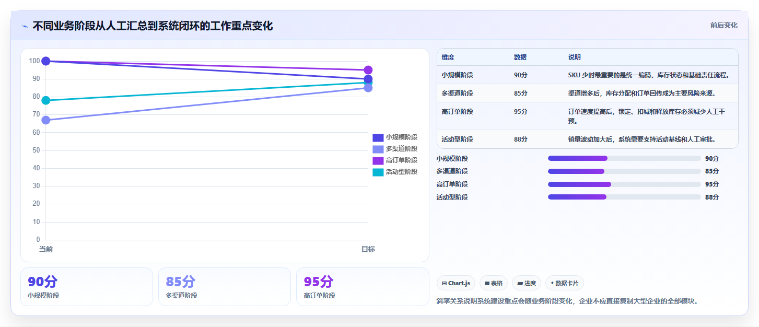Click the 85分 value in the table

[x=521, y=94]
